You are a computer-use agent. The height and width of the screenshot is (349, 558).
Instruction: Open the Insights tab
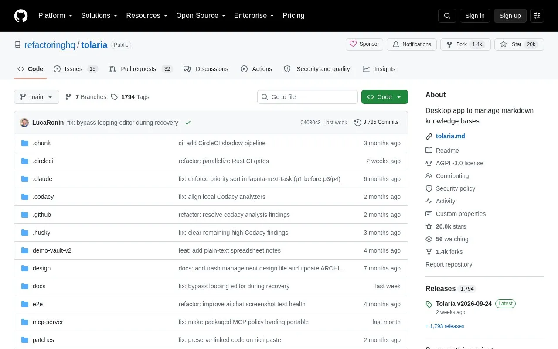pos(379,69)
